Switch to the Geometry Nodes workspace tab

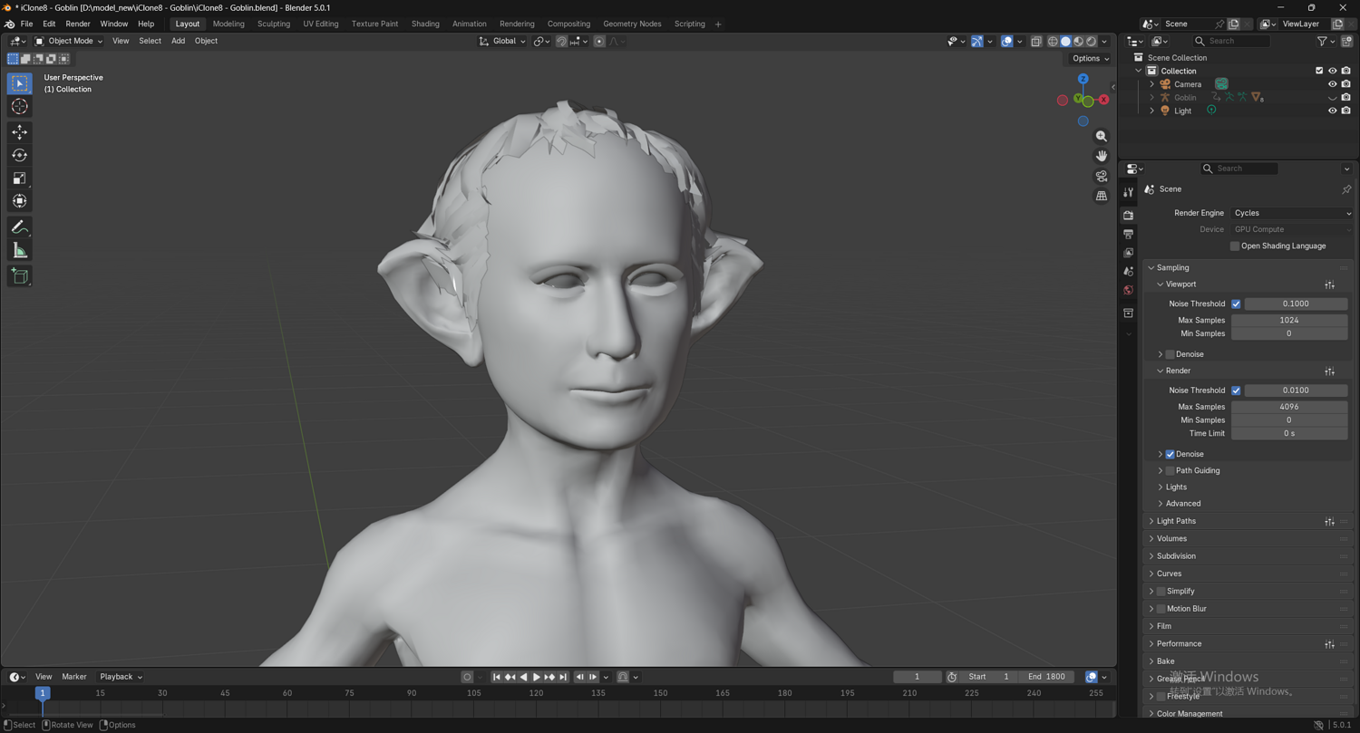632,24
